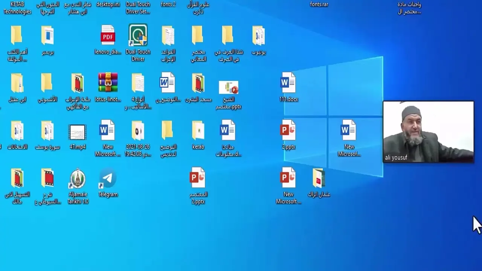Image resolution: width=482 pixels, height=271 pixels.
Task: Open the lotus-linot WinRAR archive
Action: click(108, 83)
